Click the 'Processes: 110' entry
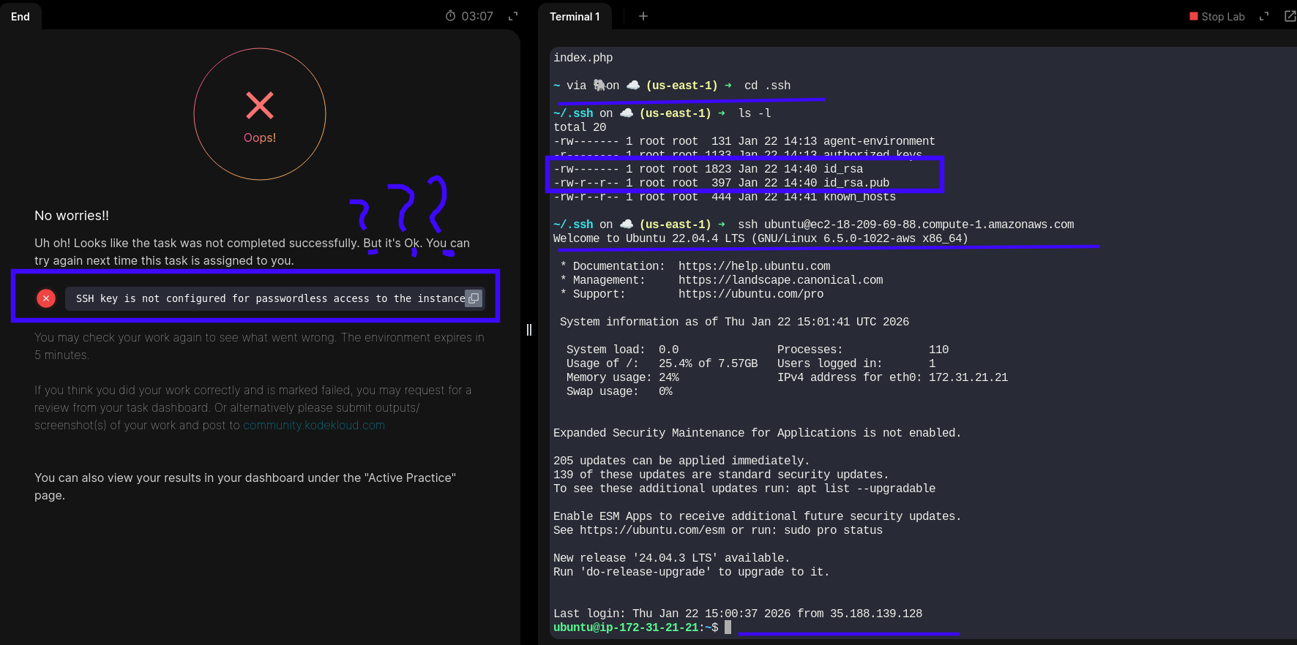The width and height of the screenshot is (1297, 645). click(863, 350)
